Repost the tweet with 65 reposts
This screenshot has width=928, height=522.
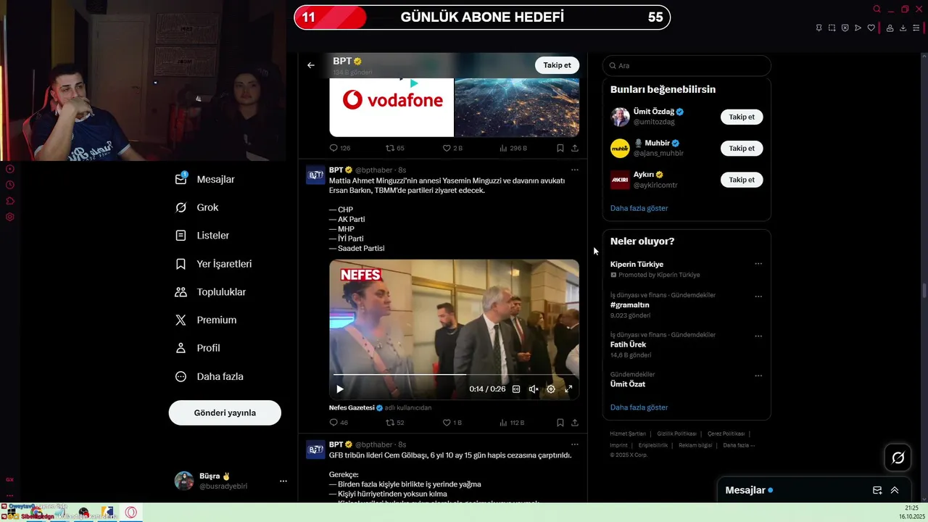(x=395, y=148)
